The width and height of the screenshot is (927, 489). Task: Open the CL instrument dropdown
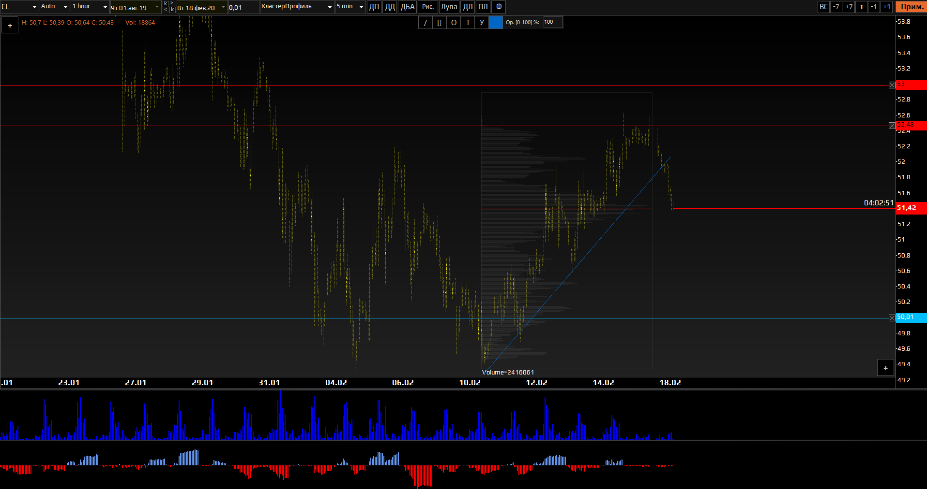pos(34,7)
